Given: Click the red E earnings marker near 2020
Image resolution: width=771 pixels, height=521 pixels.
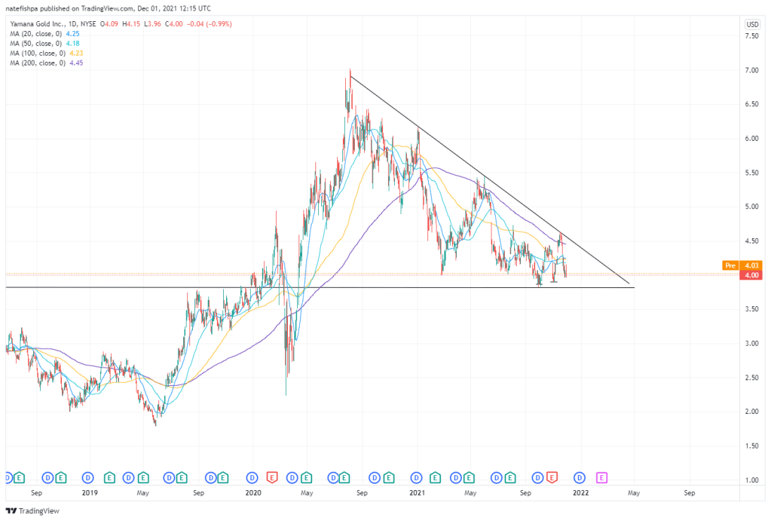Looking at the screenshot, I should (272, 477).
